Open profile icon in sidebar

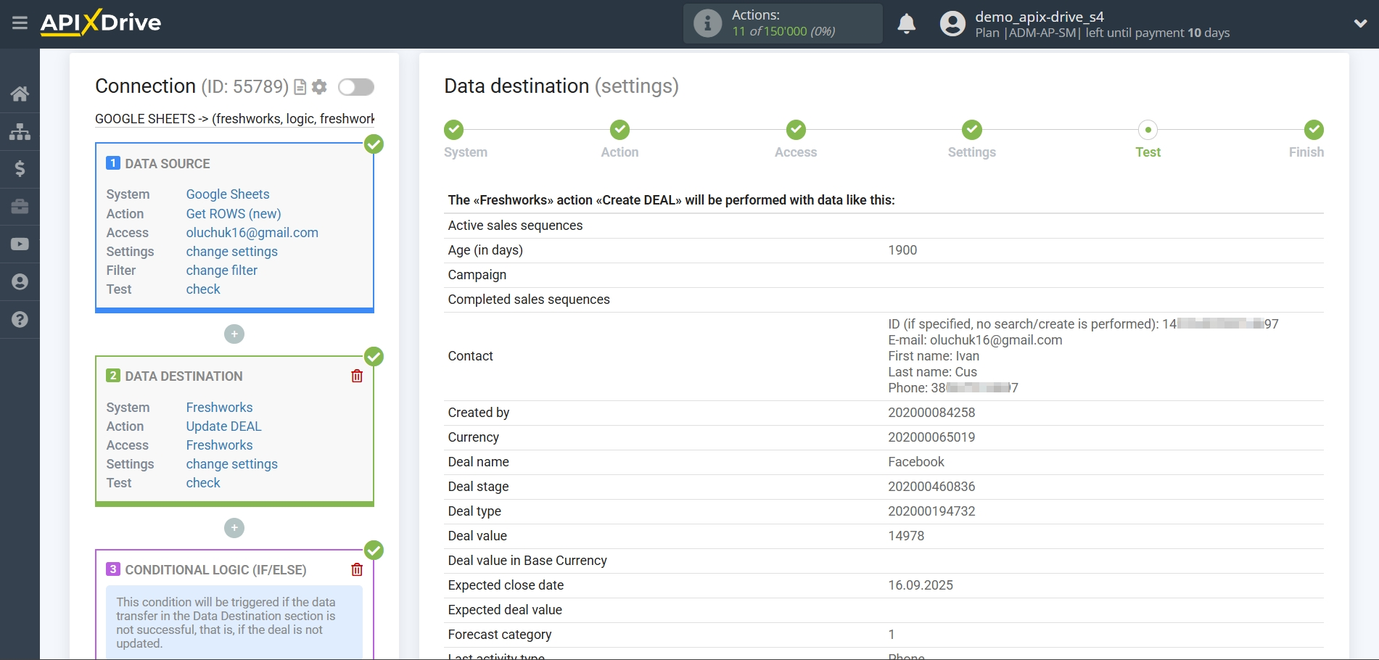tap(20, 282)
